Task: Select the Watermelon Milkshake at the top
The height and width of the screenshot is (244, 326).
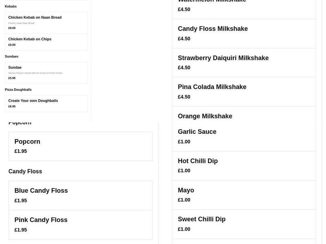Action: [243, 5]
